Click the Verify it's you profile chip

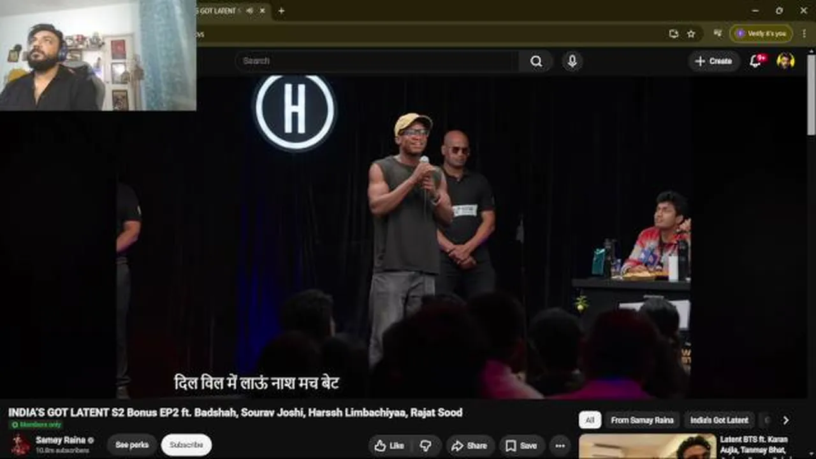(x=761, y=33)
